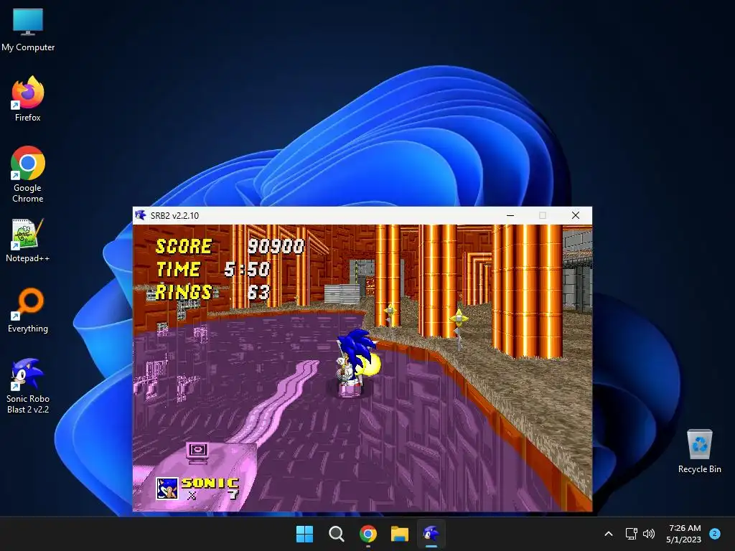This screenshot has width=735, height=551.
Task: Click the Sonic life portrait icon in HUD
Action: pos(167,489)
